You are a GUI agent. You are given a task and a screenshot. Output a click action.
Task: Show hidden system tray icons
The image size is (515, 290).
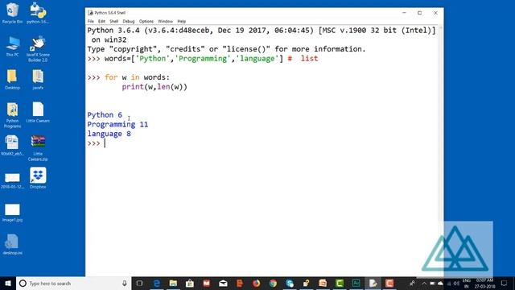pos(424,284)
